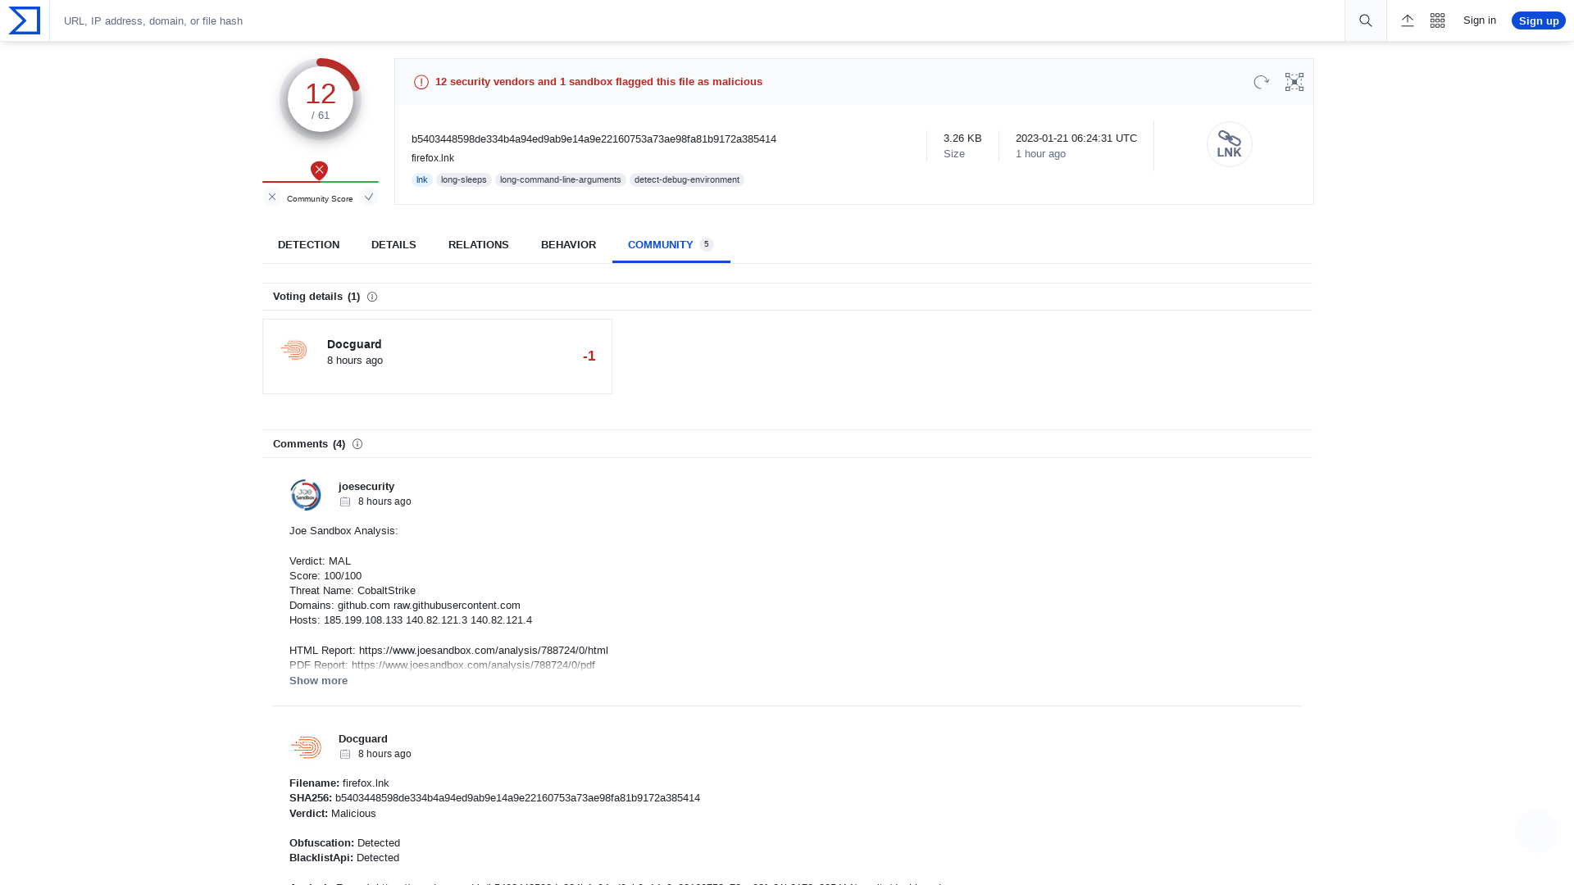This screenshot has width=1574, height=885.
Task: Click the Docguard -1 vote value
Action: tap(589, 356)
